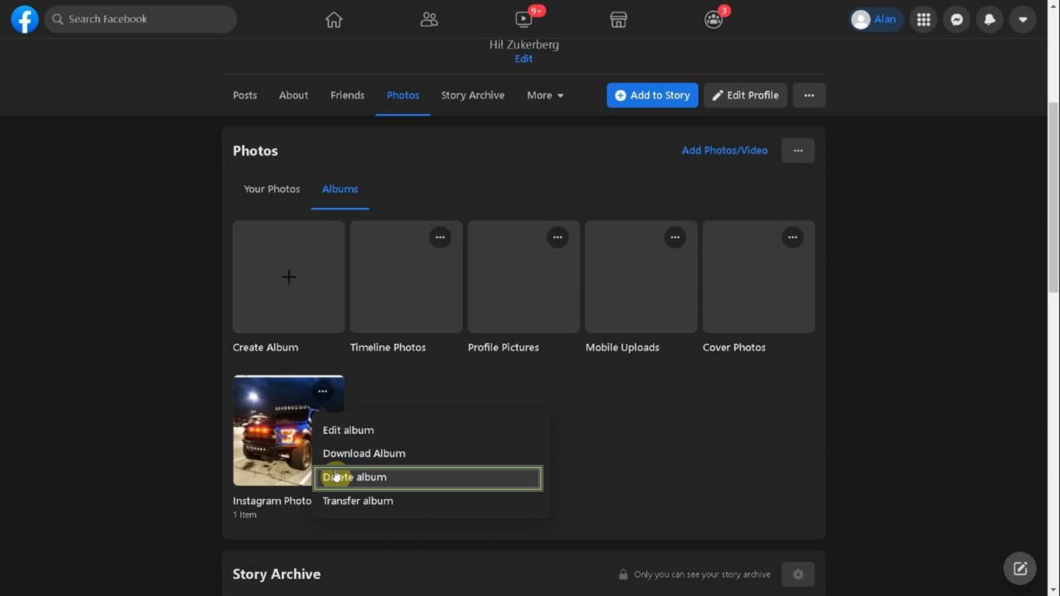Switch to the Friends profile tab
Image resolution: width=1060 pixels, height=596 pixels.
coord(347,95)
